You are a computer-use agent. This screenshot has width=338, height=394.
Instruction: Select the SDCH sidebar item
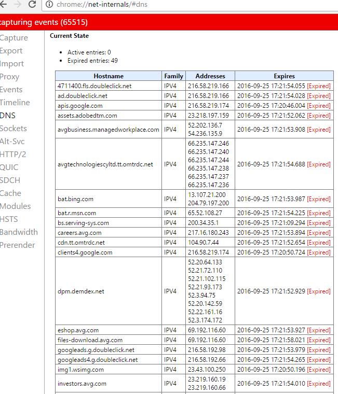(10, 180)
